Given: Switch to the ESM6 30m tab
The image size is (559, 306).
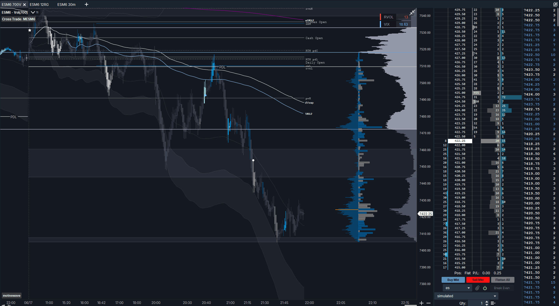Looking at the screenshot, I should point(66,5).
